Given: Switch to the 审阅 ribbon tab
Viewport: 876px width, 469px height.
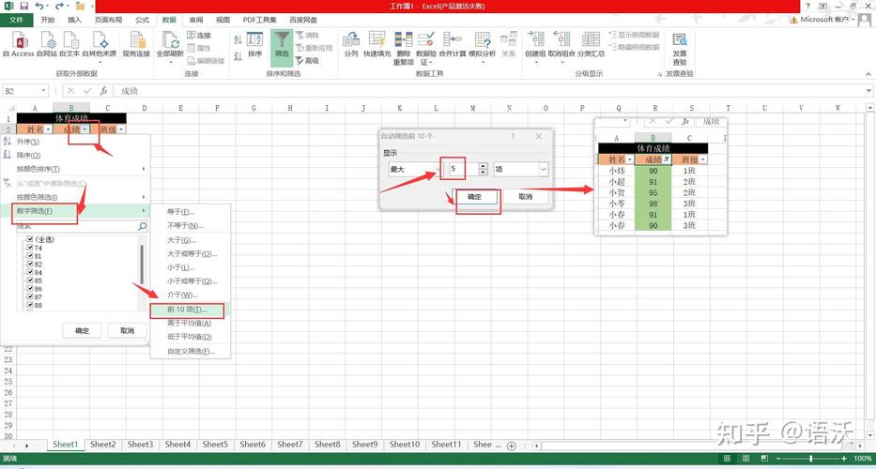Looking at the screenshot, I should coord(195,20).
